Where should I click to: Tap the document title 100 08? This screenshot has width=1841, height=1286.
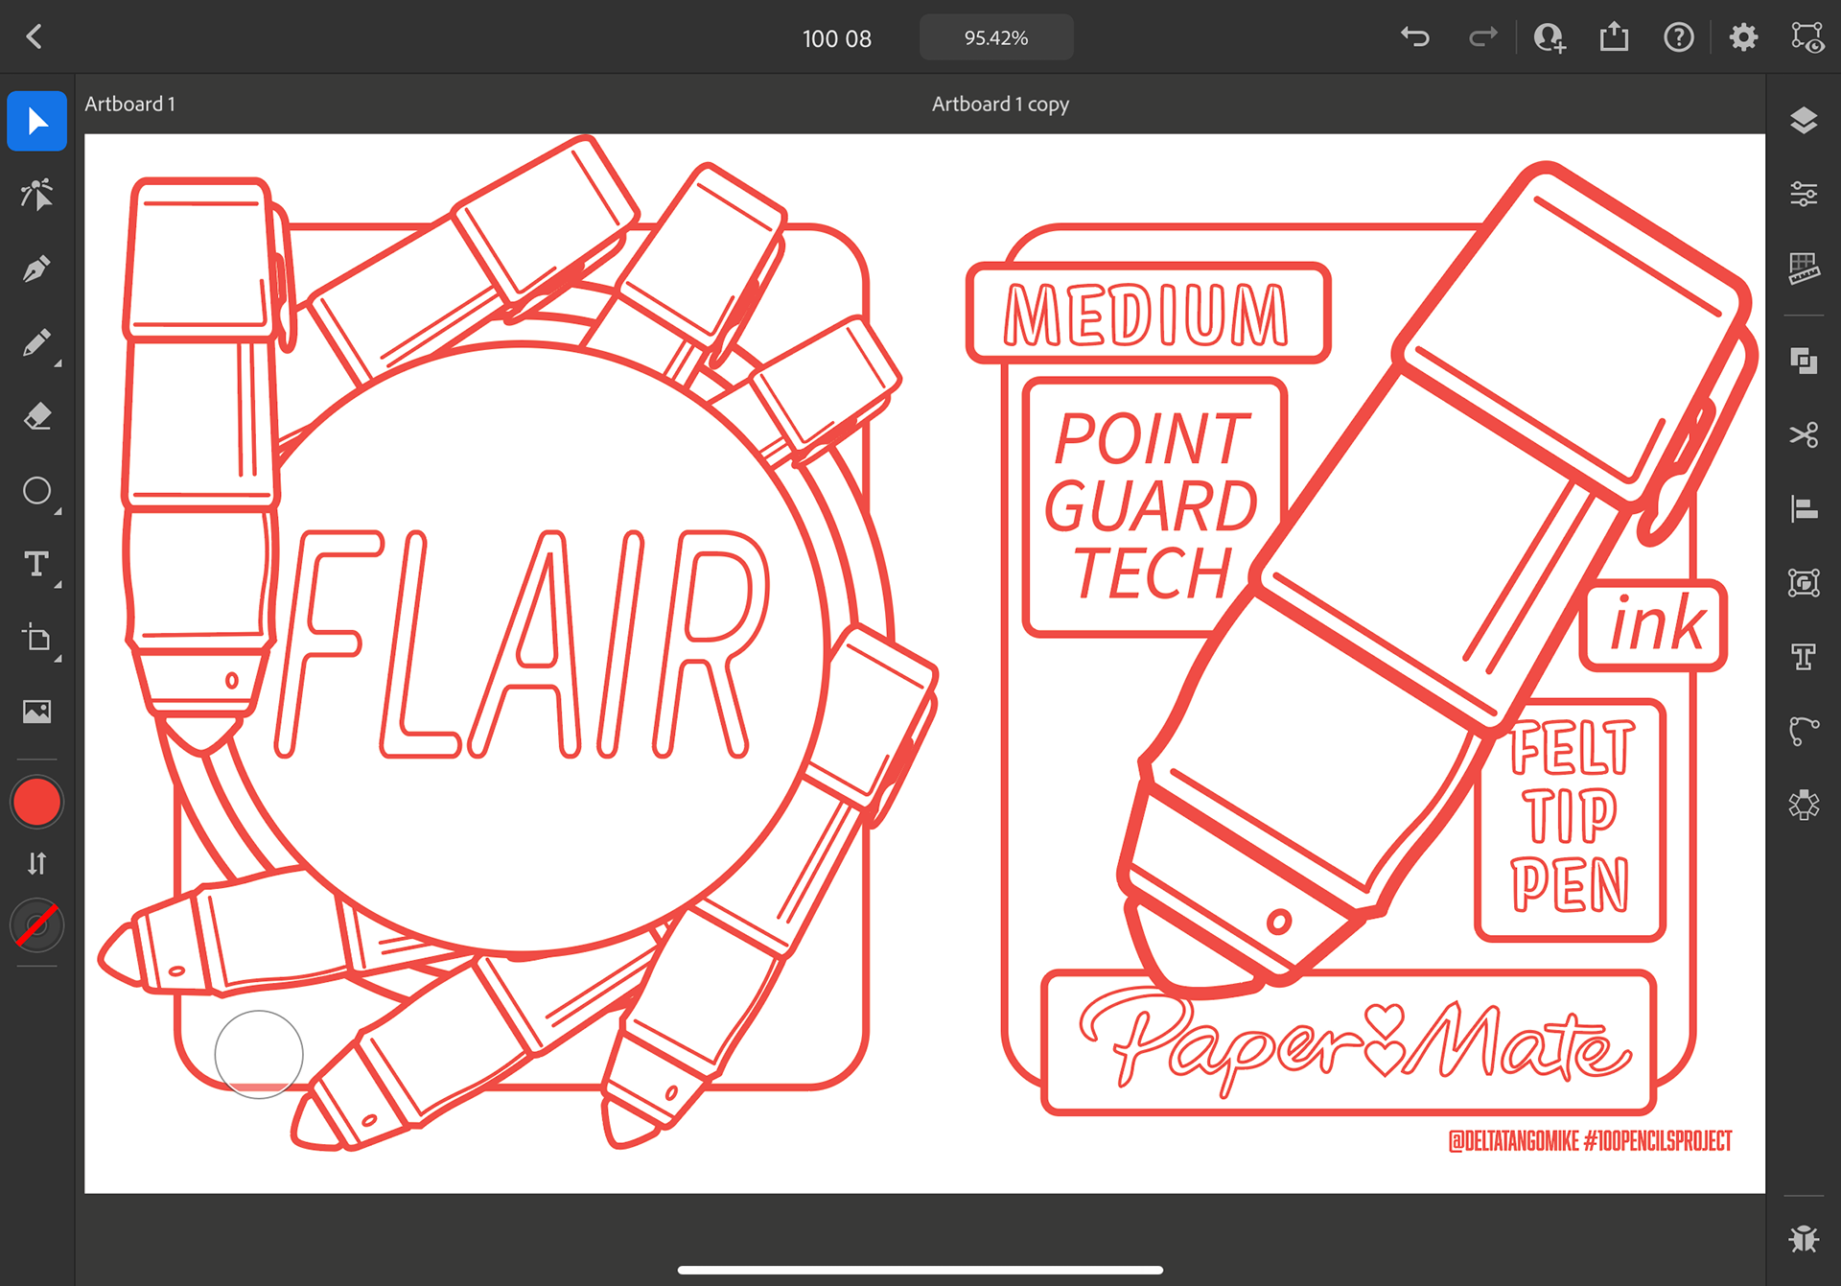point(837,38)
